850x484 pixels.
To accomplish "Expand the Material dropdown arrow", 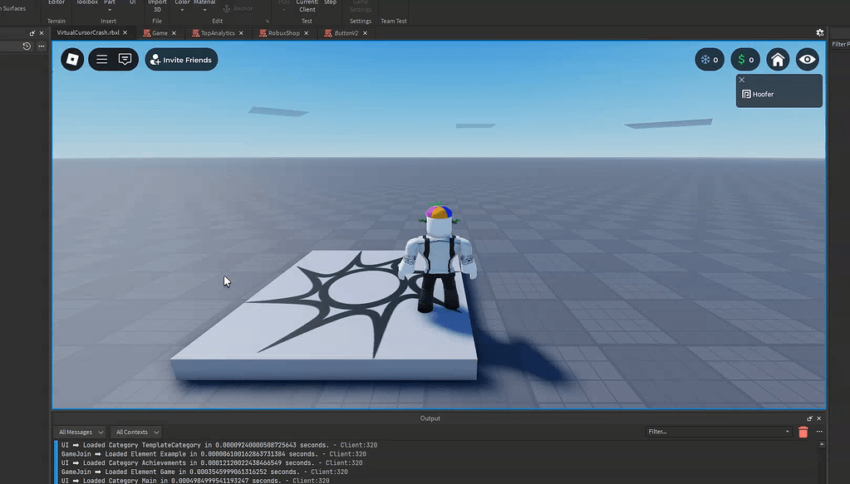I will click(204, 11).
